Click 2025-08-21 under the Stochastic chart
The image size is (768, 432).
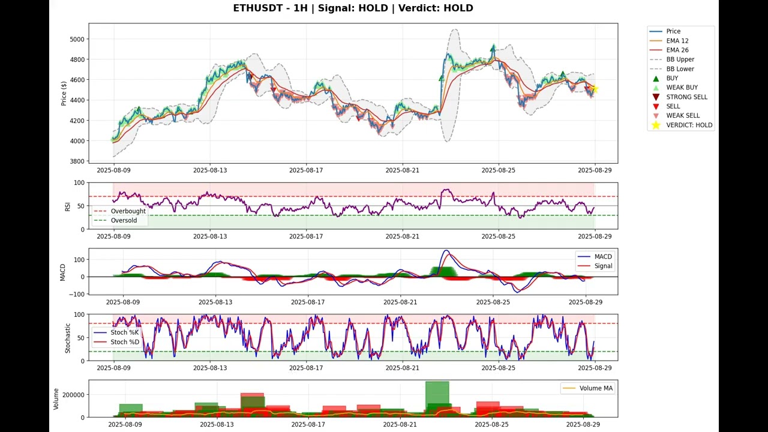[x=403, y=368]
